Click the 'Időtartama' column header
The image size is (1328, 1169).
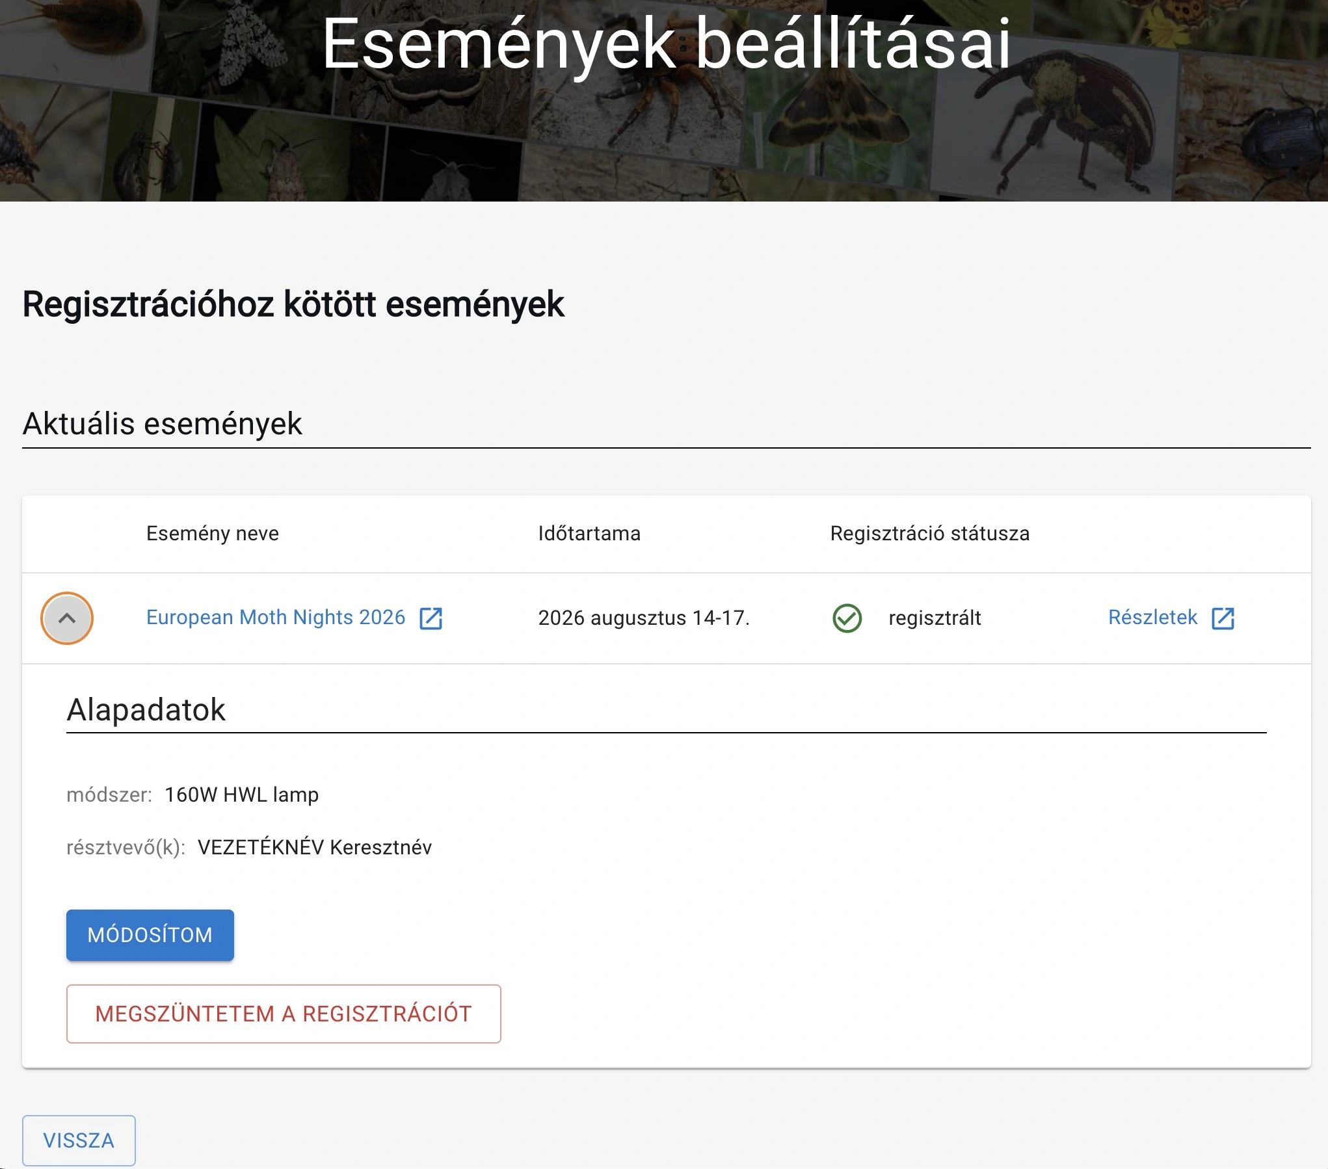click(x=589, y=533)
